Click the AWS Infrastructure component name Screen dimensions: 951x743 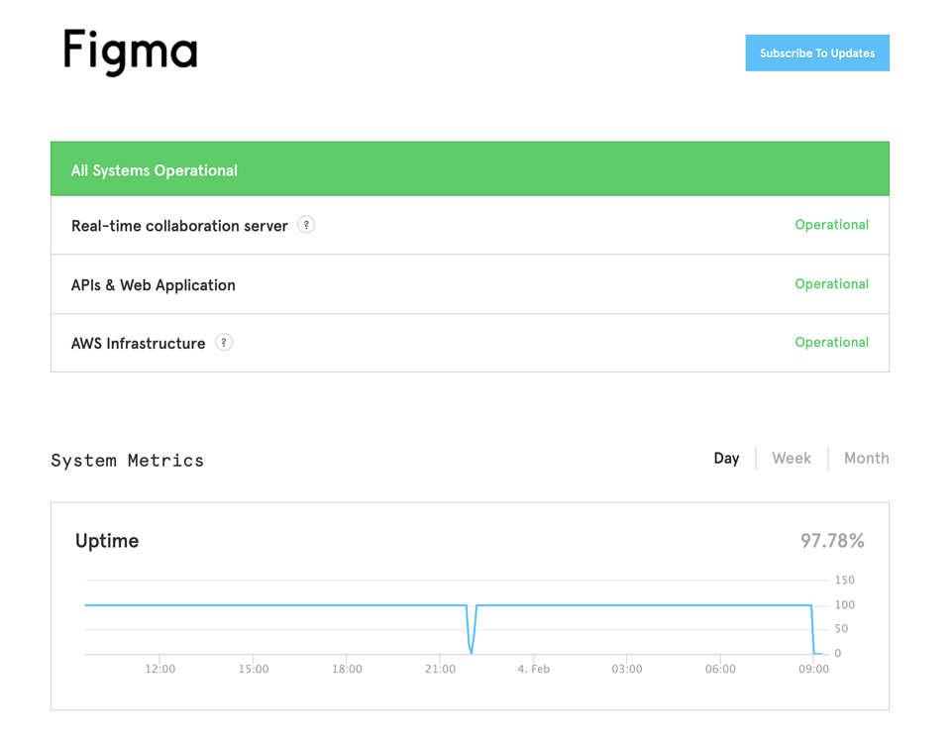[139, 344]
